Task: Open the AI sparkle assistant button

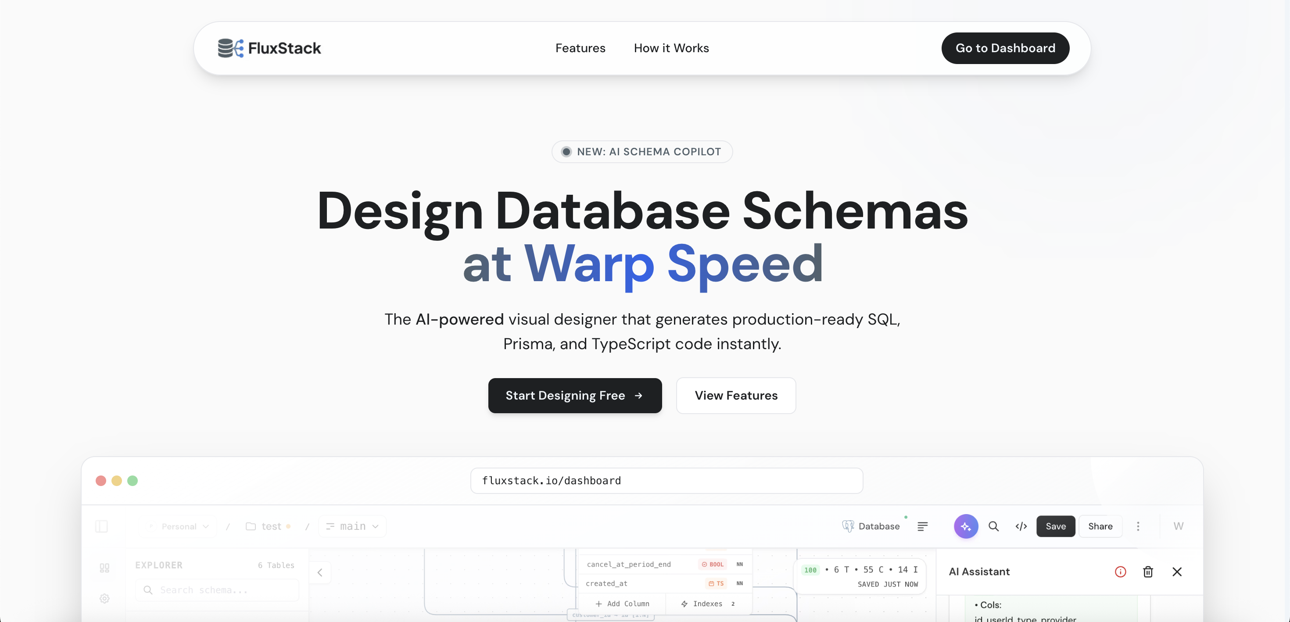Action: click(x=966, y=526)
